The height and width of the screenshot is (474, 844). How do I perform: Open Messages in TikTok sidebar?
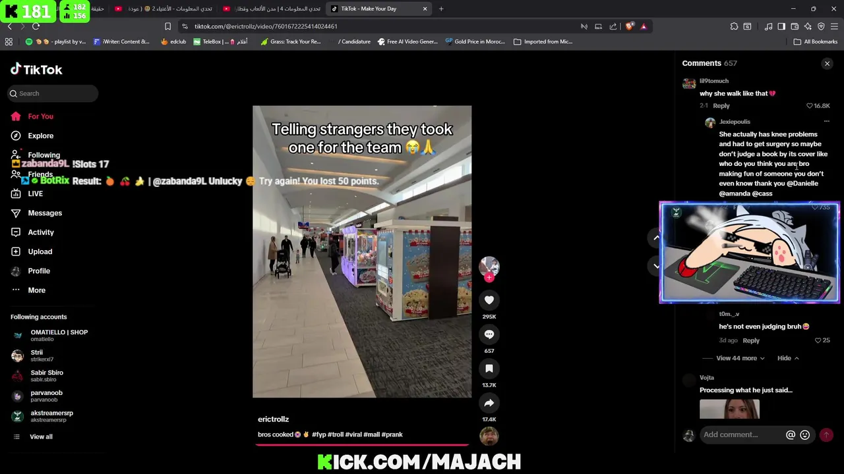(45, 213)
